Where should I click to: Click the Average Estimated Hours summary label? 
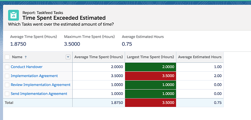pos(143,37)
